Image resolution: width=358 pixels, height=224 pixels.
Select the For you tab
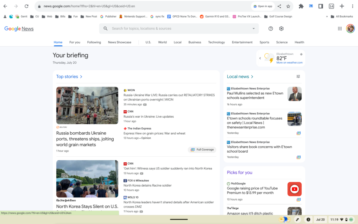[74, 42]
